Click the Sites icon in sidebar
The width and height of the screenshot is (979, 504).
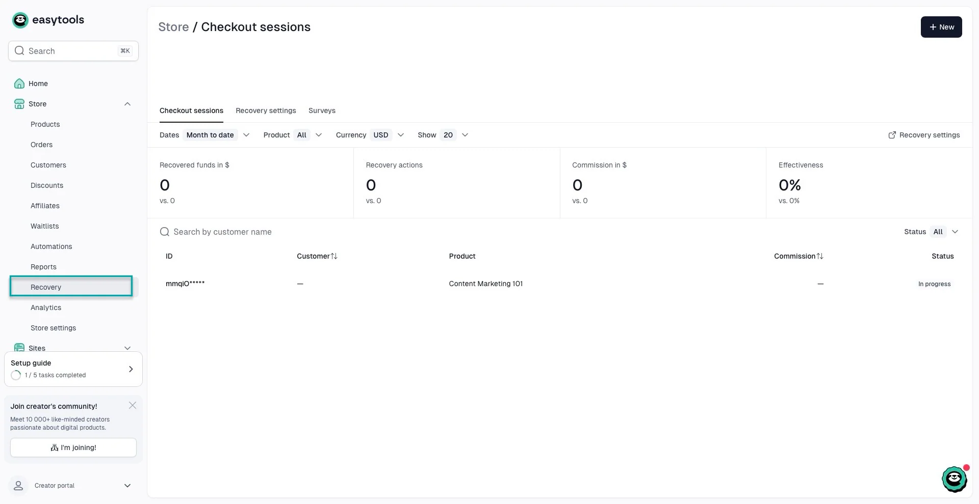[x=19, y=348]
